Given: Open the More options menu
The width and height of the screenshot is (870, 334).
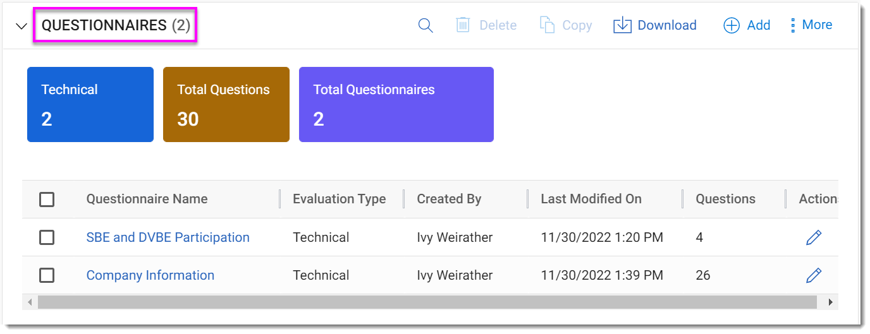Looking at the screenshot, I should point(811,25).
